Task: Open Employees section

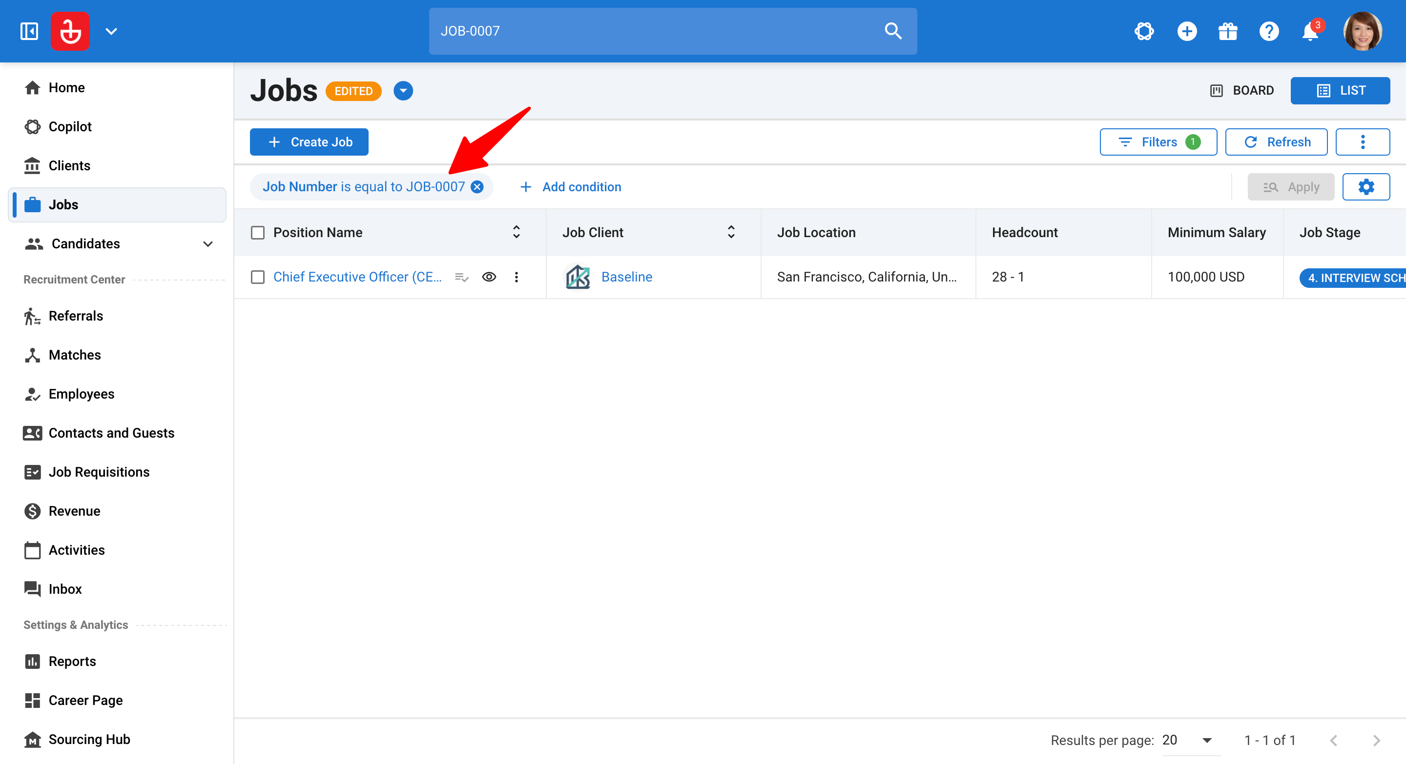Action: point(117,394)
